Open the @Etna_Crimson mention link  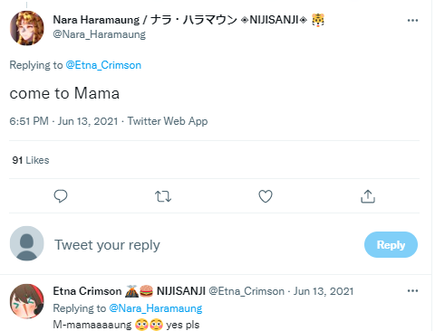(x=103, y=65)
